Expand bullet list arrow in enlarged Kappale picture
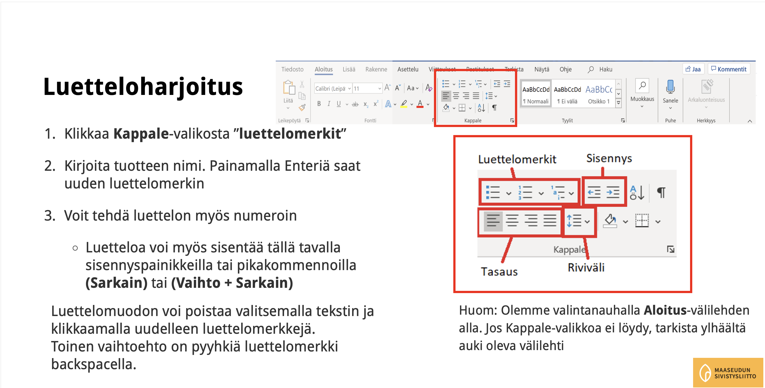This screenshot has width=765, height=388. [509, 193]
